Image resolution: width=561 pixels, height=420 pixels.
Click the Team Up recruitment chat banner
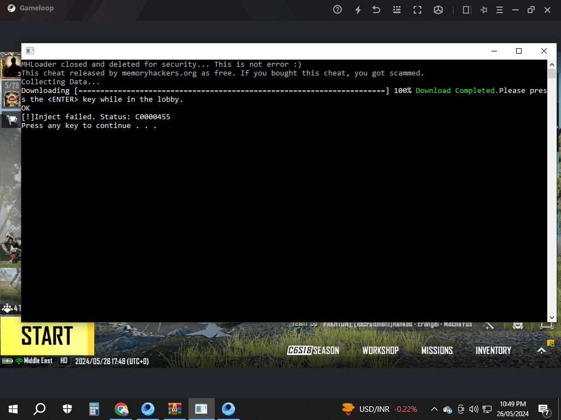point(382,324)
